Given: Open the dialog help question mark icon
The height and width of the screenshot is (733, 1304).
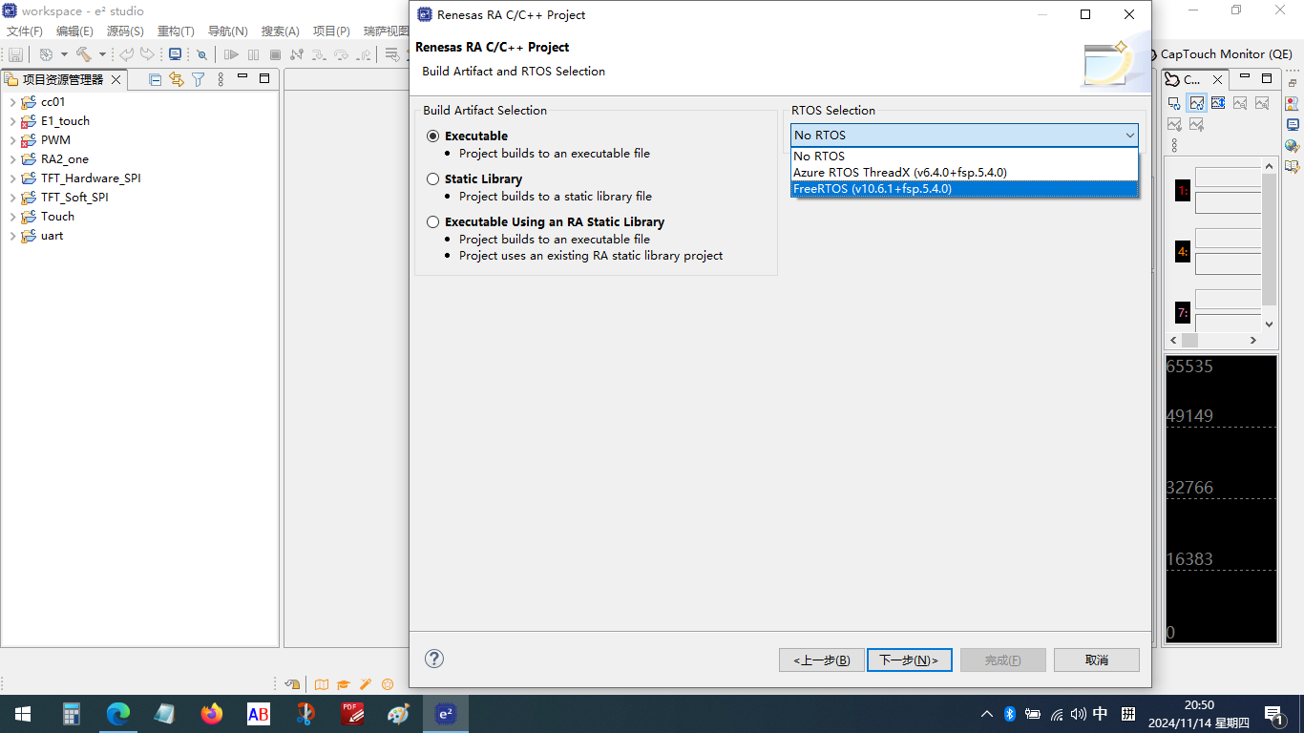Looking at the screenshot, I should pyautogui.click(x=434, y=659).
